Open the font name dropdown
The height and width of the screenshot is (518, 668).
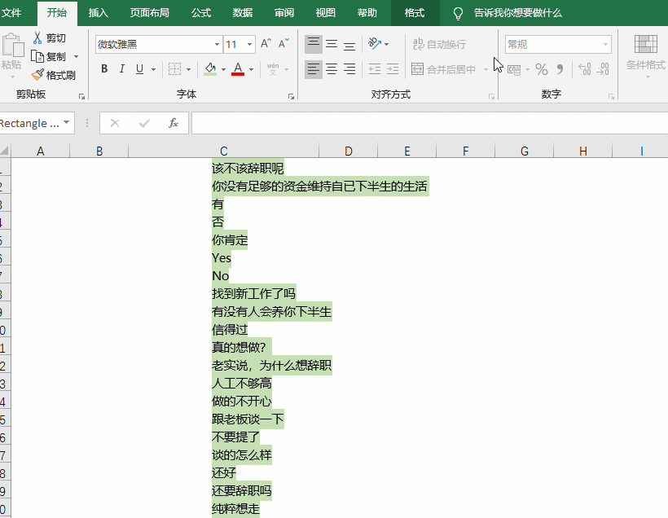point(217,44)
